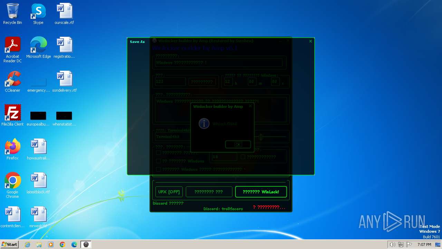The image size is (442, 249).
Task: Open Google Chrome desktop shortcut
Action: tap(12, 186)
